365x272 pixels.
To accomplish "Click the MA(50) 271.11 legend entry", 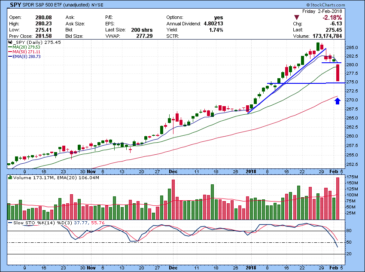I will pyautogui.click(x=24, y=52).
